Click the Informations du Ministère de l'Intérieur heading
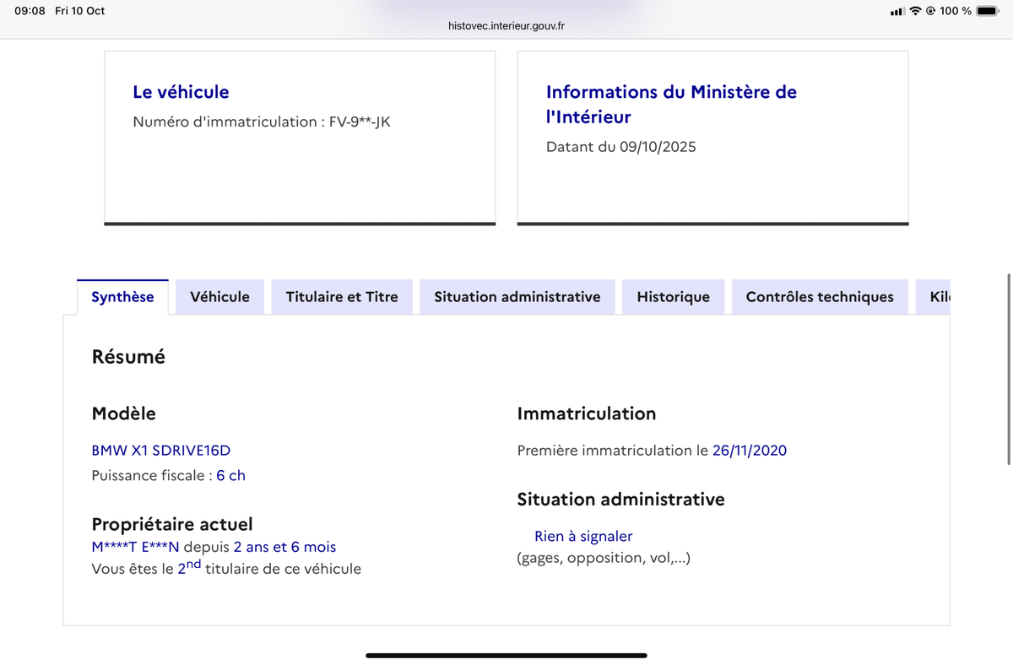 [x=670, y=104]
